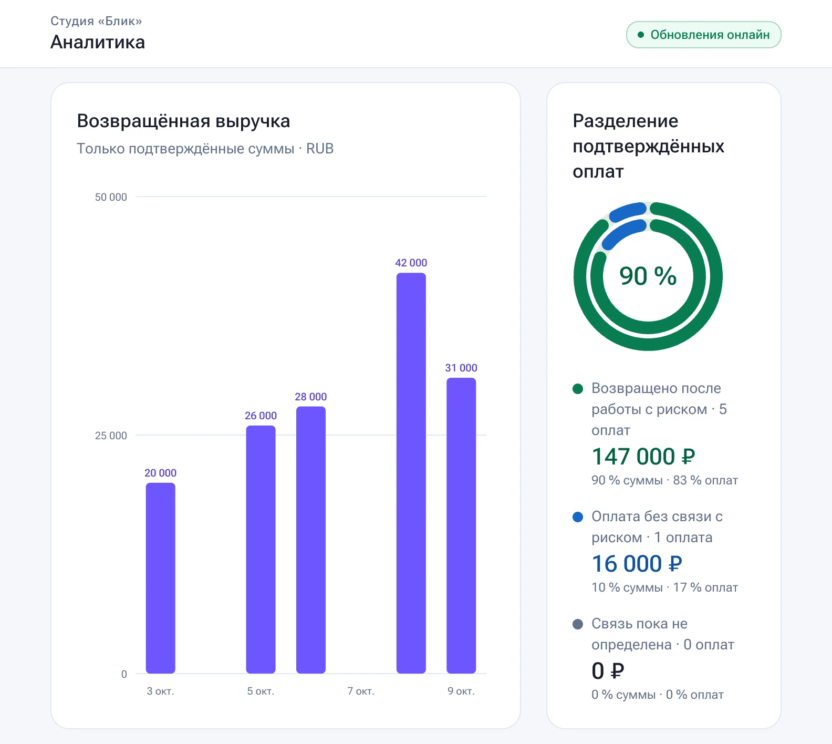Click the 0 ₽ amount
Image resolution: width=832 pixels, height=744 pixels.
tap(608, 671)
